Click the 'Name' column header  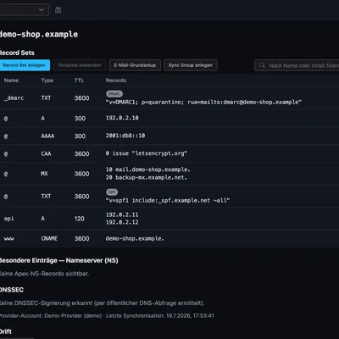pyautogui.click(x=11, y=81)
